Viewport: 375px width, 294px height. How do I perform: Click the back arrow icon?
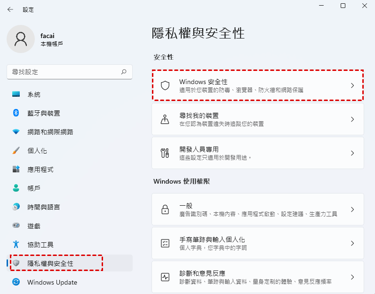10,9
